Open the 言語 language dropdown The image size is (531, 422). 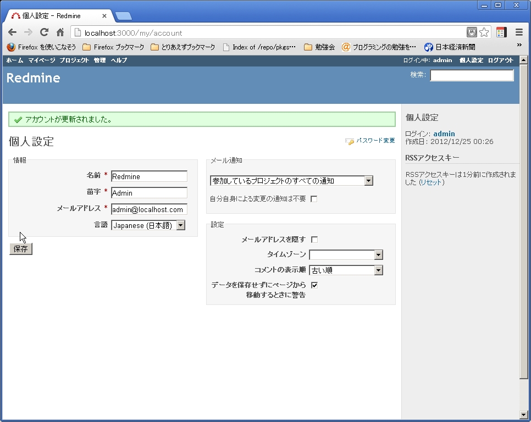148,225
